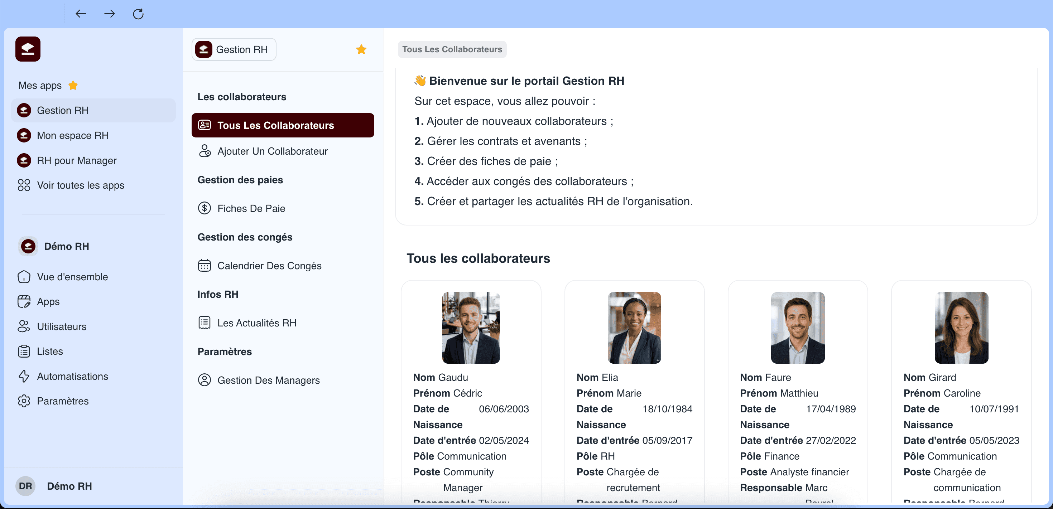
Task: Click the Vue d'ensemble home icon
Action: tap(24, 277)
